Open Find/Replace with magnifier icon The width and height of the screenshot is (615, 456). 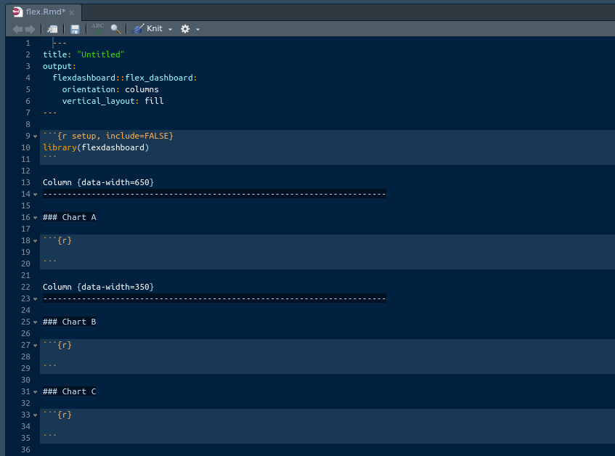click(x=115, y=29)
